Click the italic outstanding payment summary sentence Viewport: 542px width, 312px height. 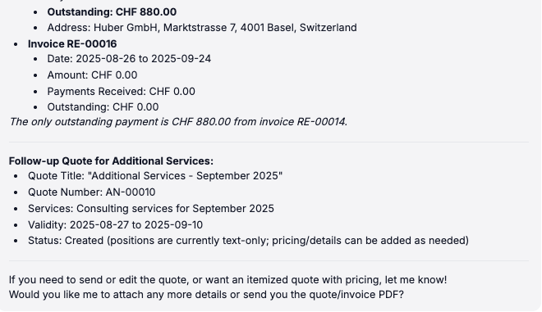point(178,122)
